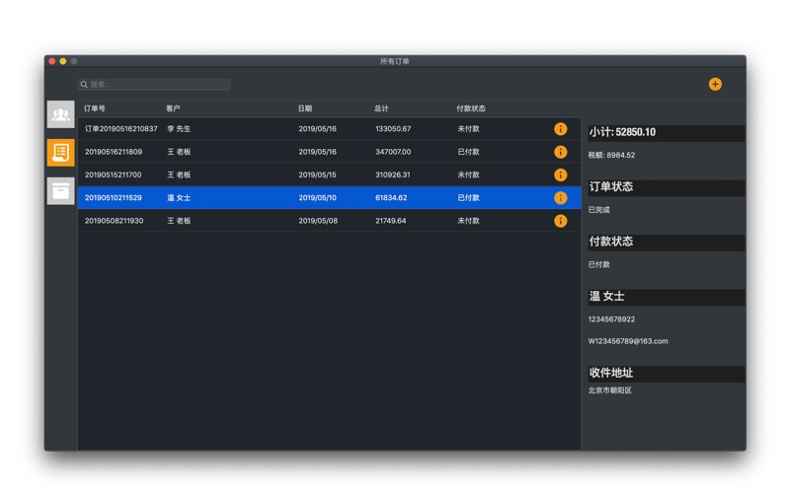The height and width of the screenshot is (493, 790).
Task: Sort orders by 总计 column
Action: point(381,108)
